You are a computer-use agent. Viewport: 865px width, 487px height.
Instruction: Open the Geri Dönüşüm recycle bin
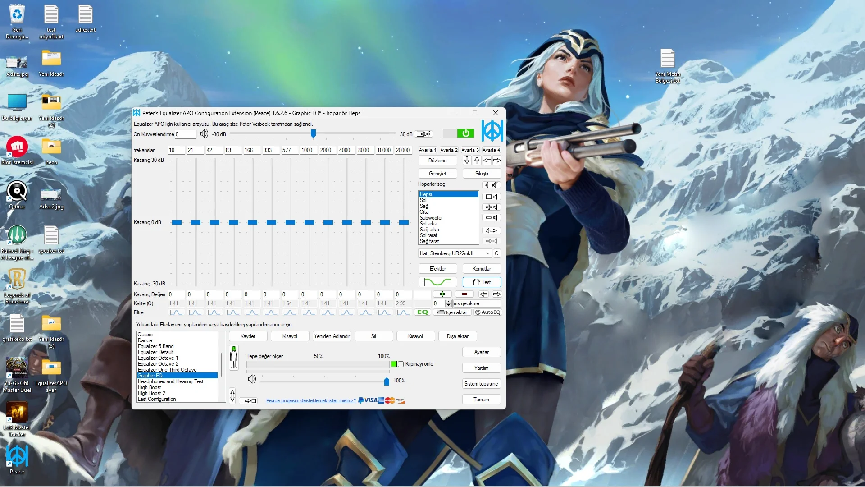point(17,22)
